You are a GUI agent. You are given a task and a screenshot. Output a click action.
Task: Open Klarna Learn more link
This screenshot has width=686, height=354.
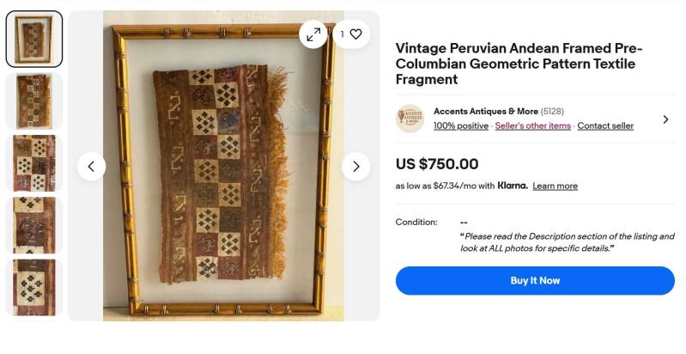pyautogui.click(x=555, y=186)
